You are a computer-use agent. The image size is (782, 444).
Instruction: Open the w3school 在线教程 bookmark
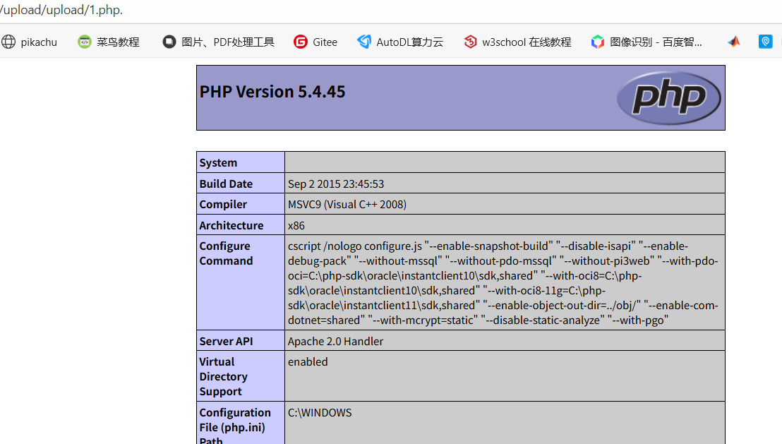click(x=517, y=42)
